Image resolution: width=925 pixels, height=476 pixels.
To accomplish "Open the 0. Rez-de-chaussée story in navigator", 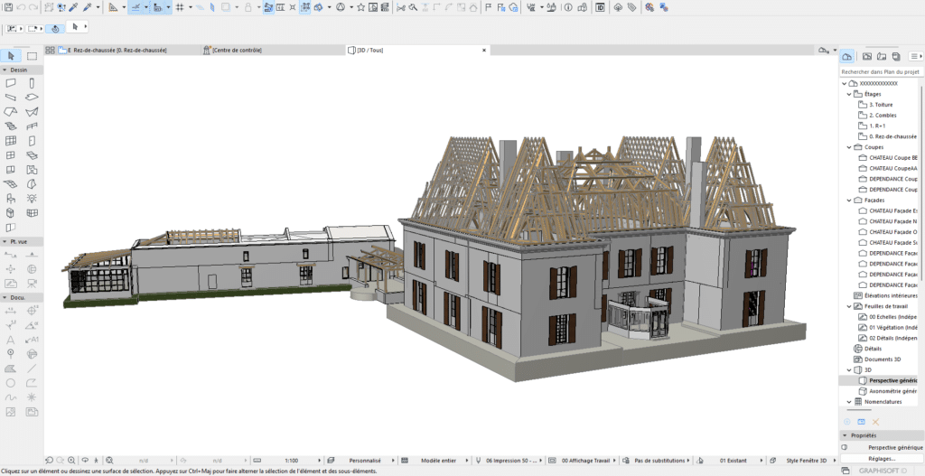I will [888, 136].
